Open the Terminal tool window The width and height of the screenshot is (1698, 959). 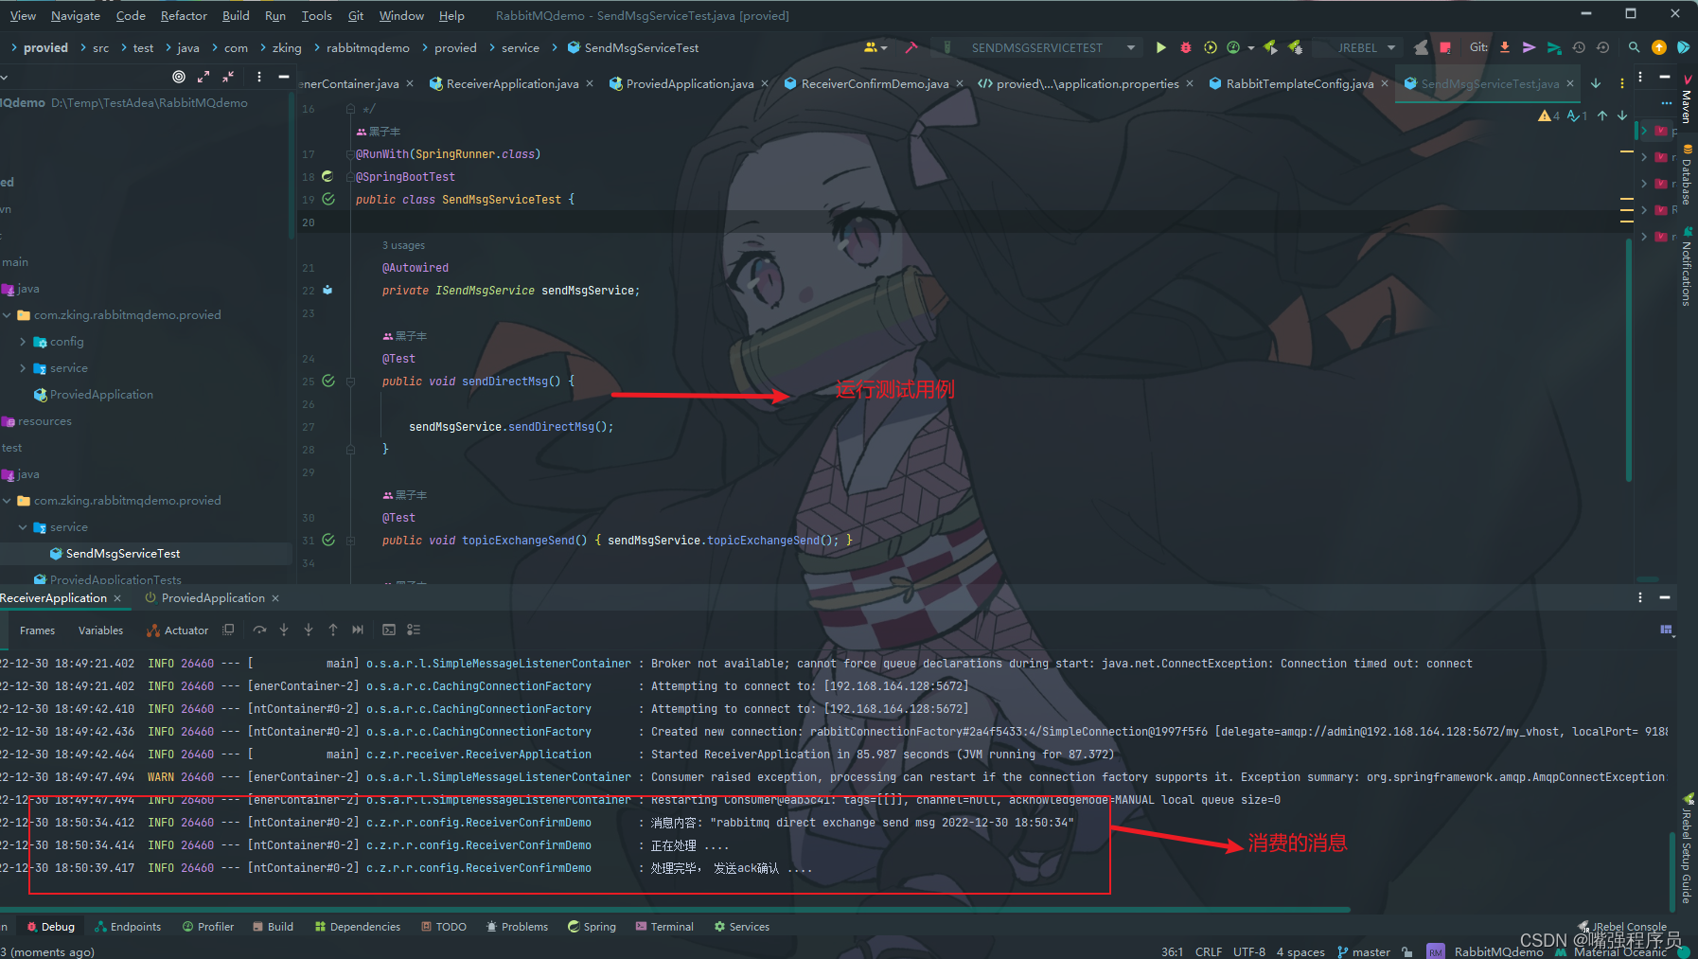click(x=664, y=926)
